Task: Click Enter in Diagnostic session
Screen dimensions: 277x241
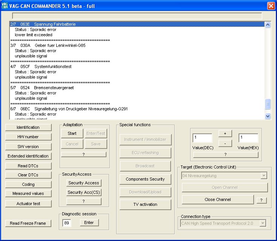Action: pyautogui.click(x=89, y=222)
